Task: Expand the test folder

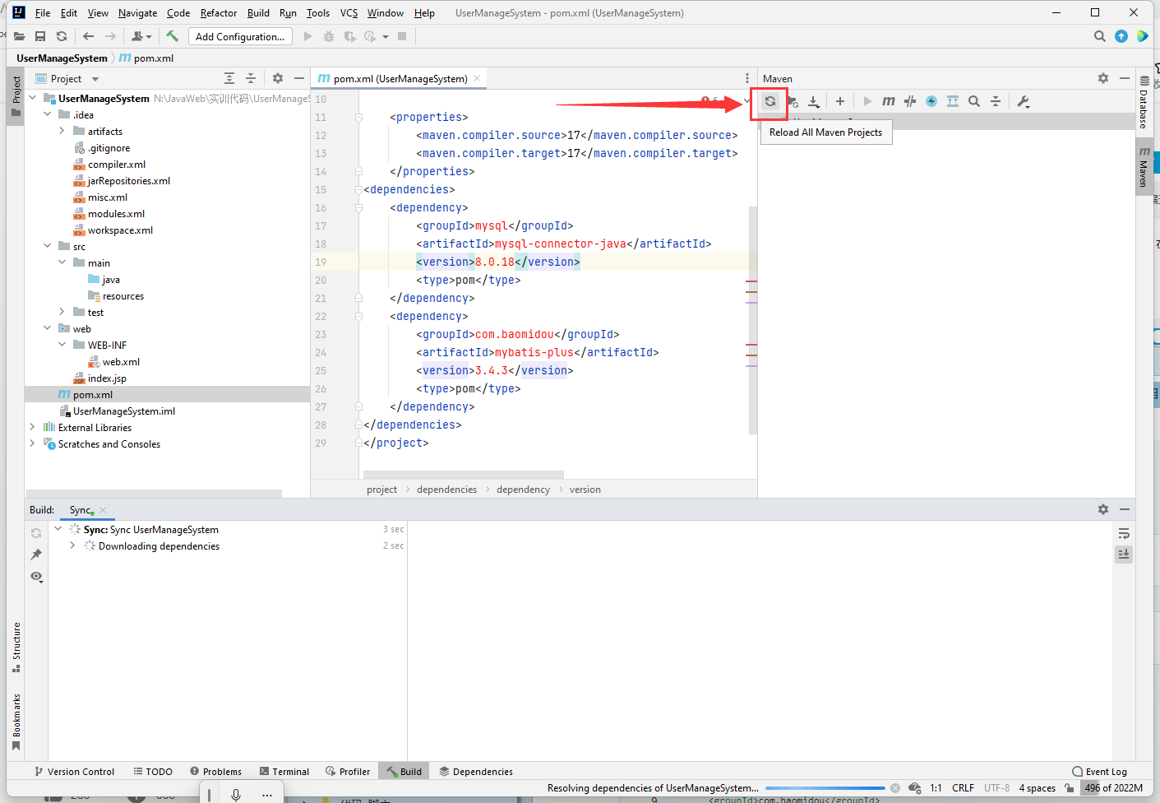Action: (62, 312)
